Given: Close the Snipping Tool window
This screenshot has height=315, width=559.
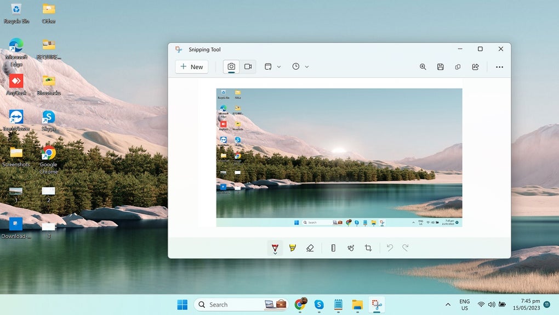Looking at the screenshot, I should click(500, 49).
